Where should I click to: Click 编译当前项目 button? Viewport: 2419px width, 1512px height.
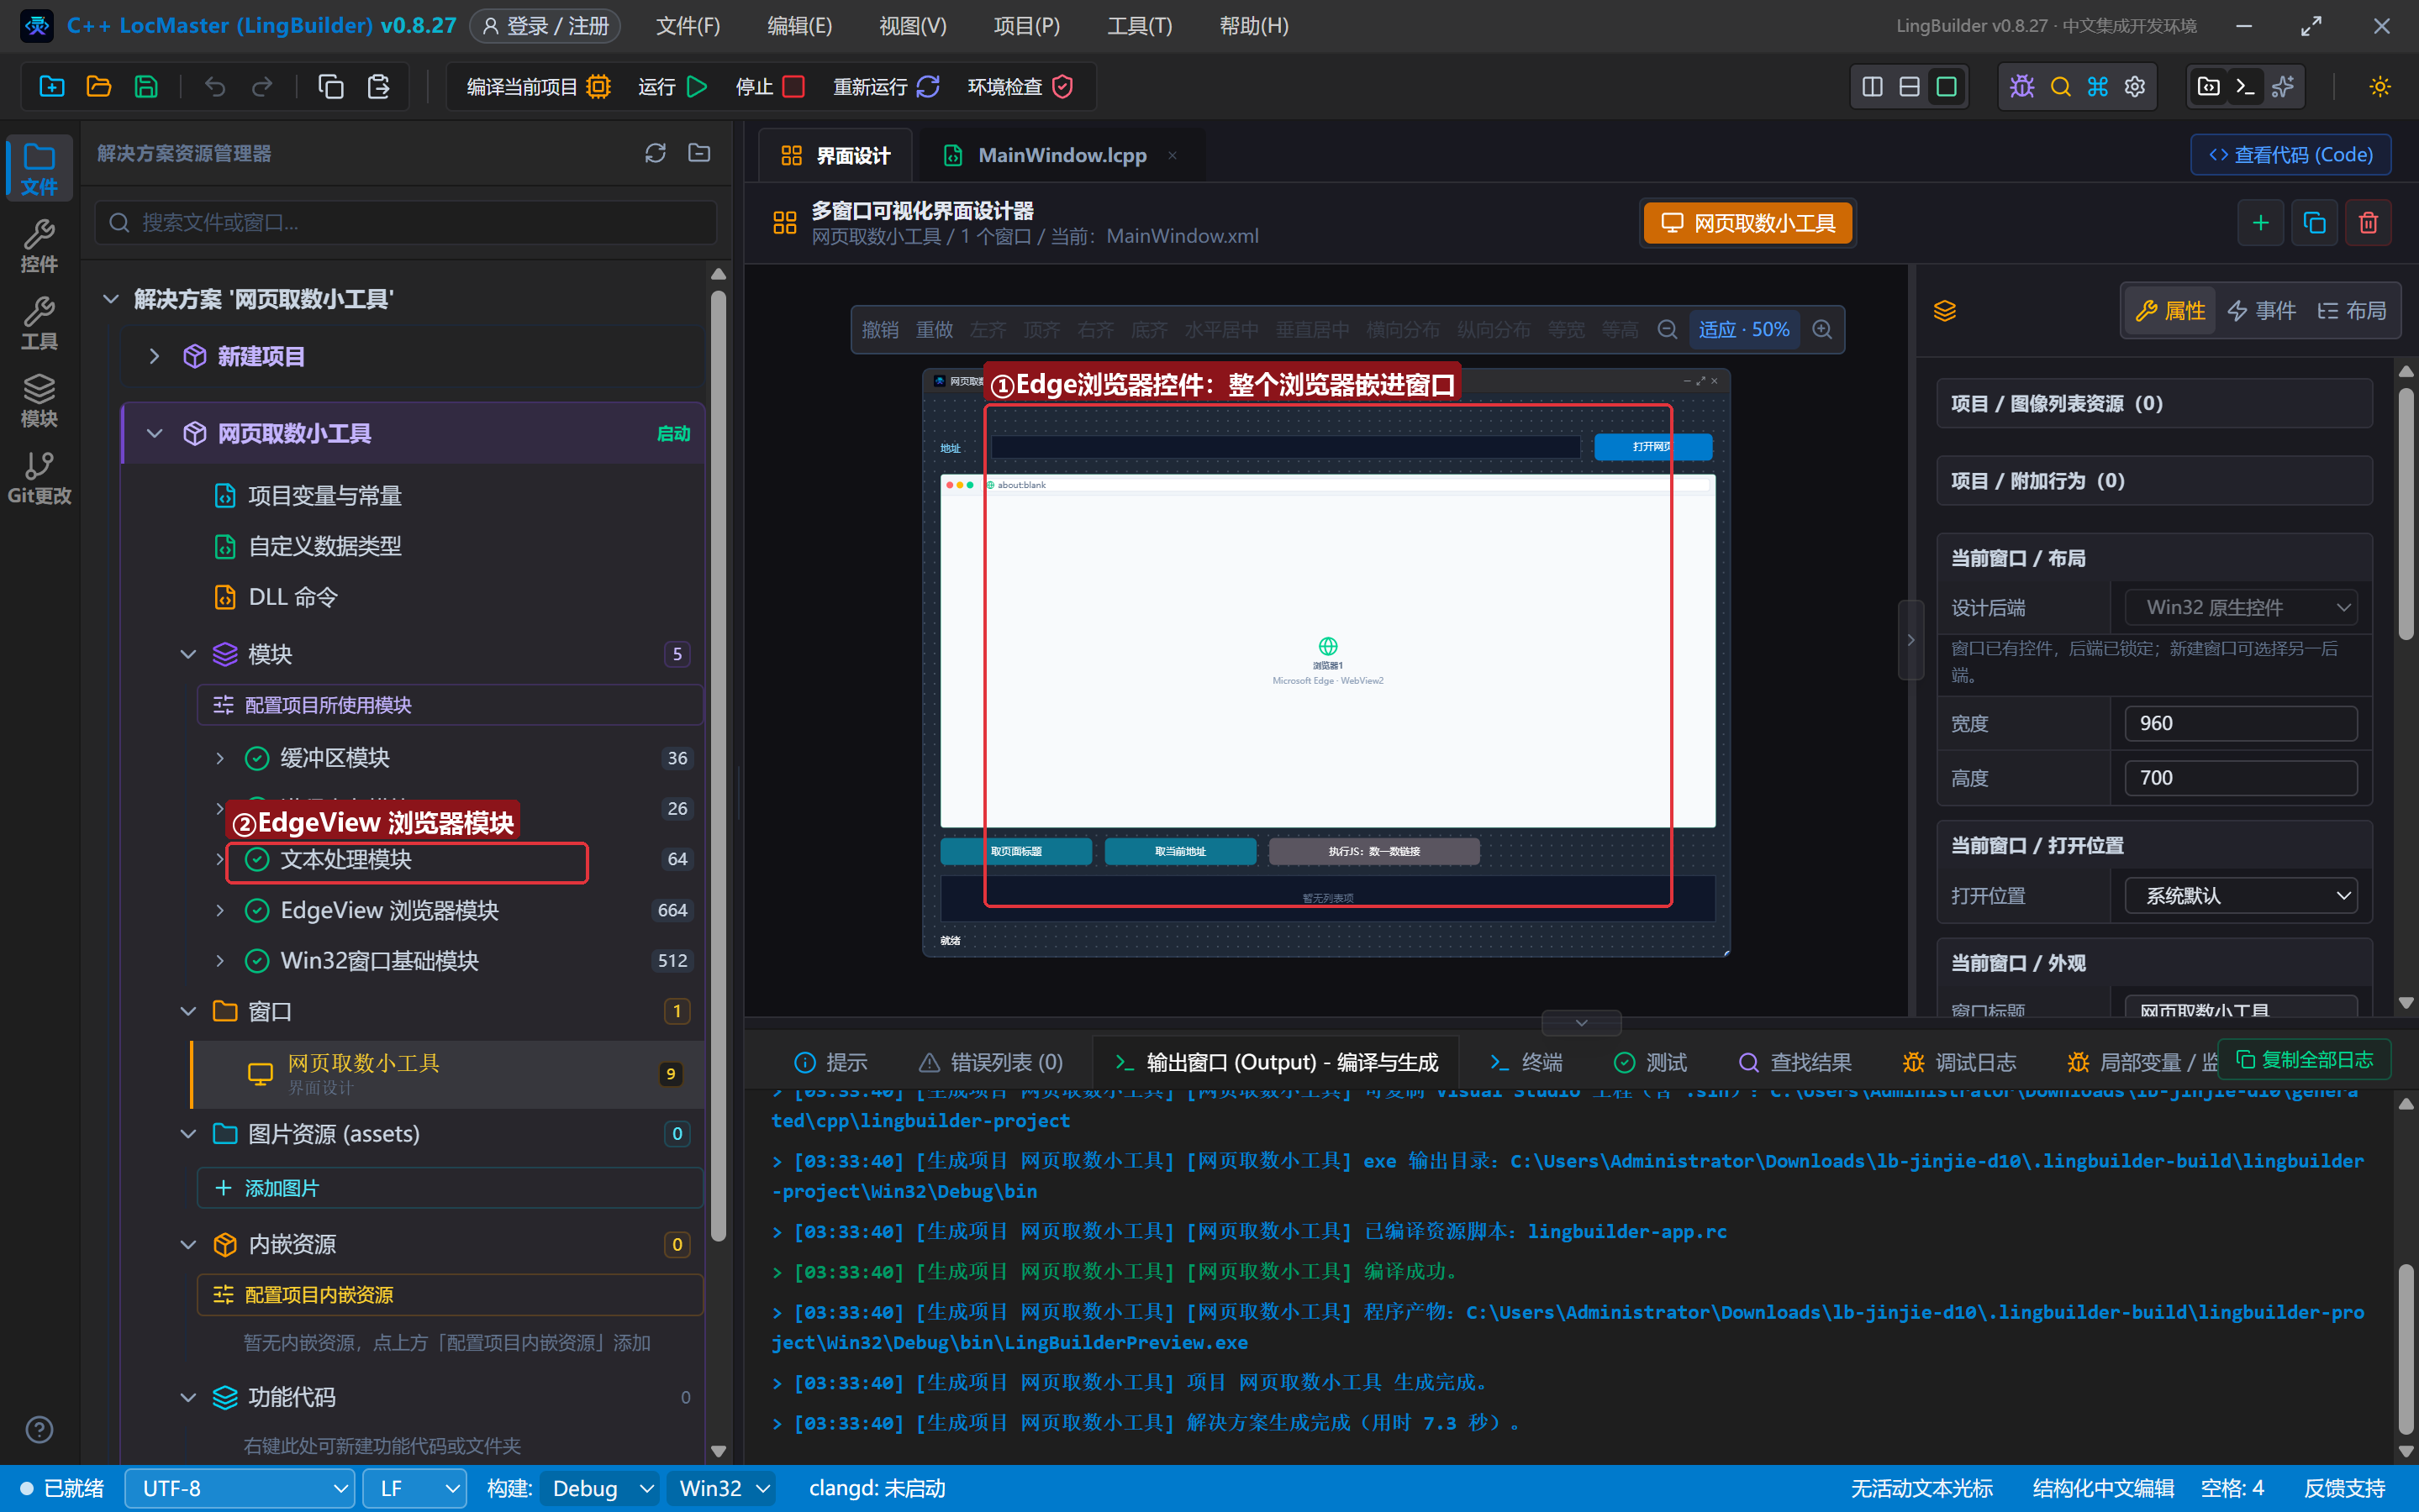point(538,87)
